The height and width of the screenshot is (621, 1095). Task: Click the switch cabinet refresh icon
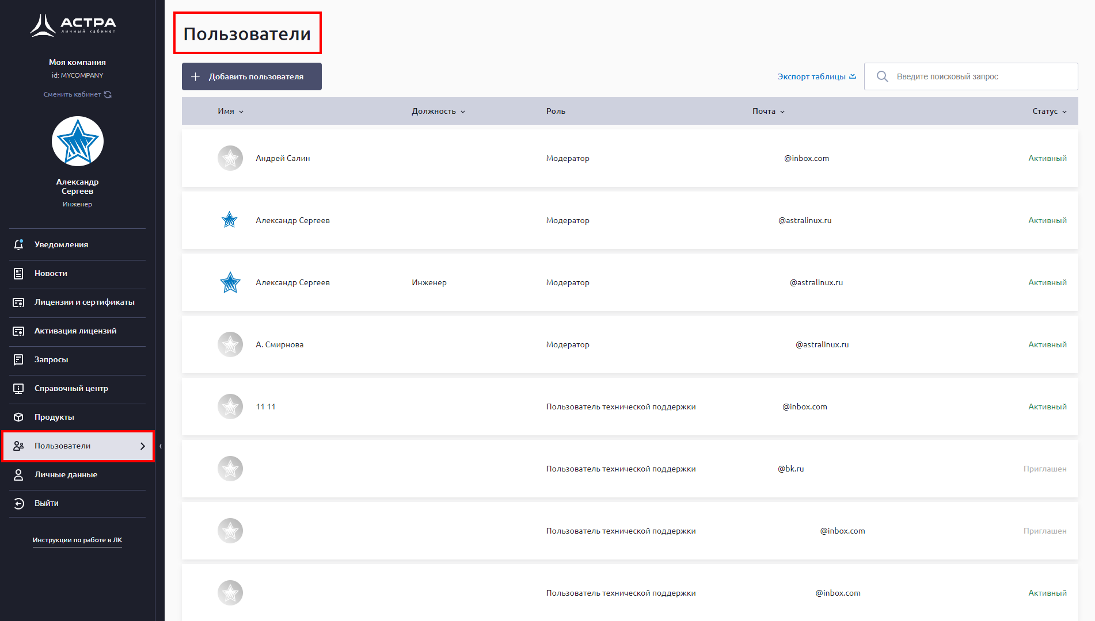[x=108, y=94]
